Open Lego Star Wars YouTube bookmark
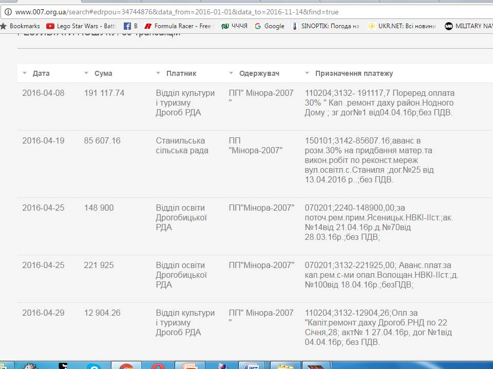The width and height of the screenshot is (493, 369). pos(82,26)
